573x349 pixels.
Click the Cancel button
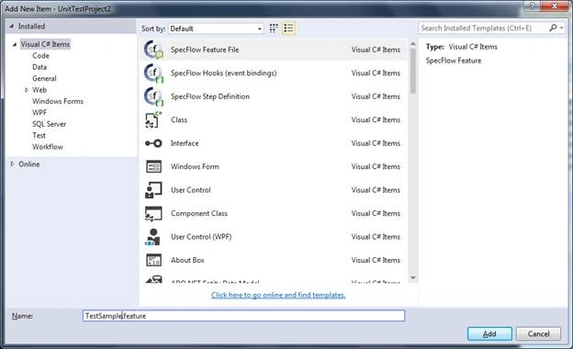coord(538,333)
